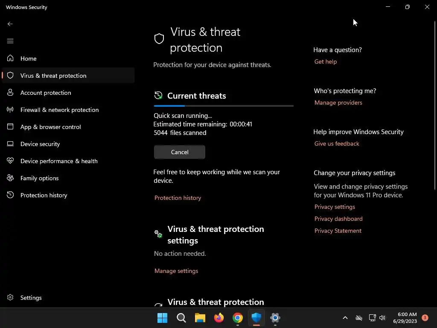Image resolution: width=437 pixels, height=328 pixels.
Task: Cancel the running quick scan
Action: tap(180, 152)
